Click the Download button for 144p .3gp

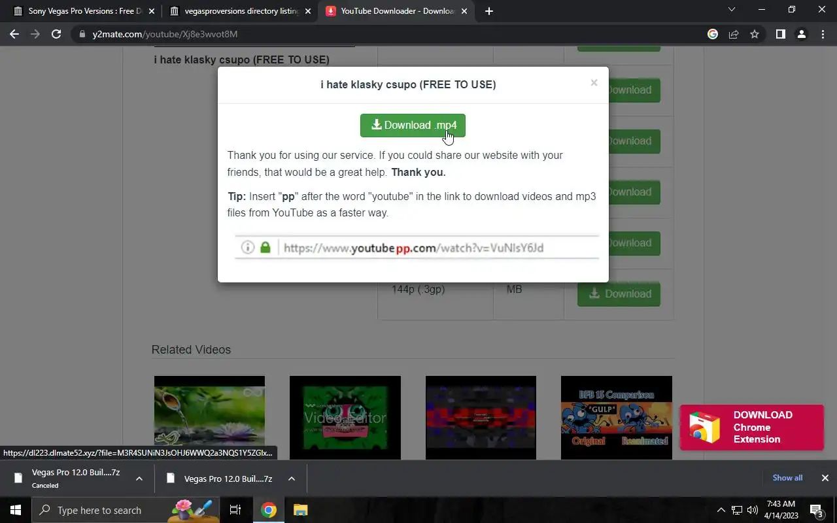click(x=619, y=294)
